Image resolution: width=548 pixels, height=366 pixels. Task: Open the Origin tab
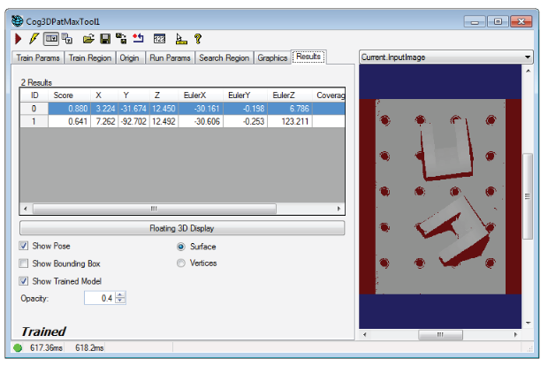pyautogui.click(x=129, y=57)
